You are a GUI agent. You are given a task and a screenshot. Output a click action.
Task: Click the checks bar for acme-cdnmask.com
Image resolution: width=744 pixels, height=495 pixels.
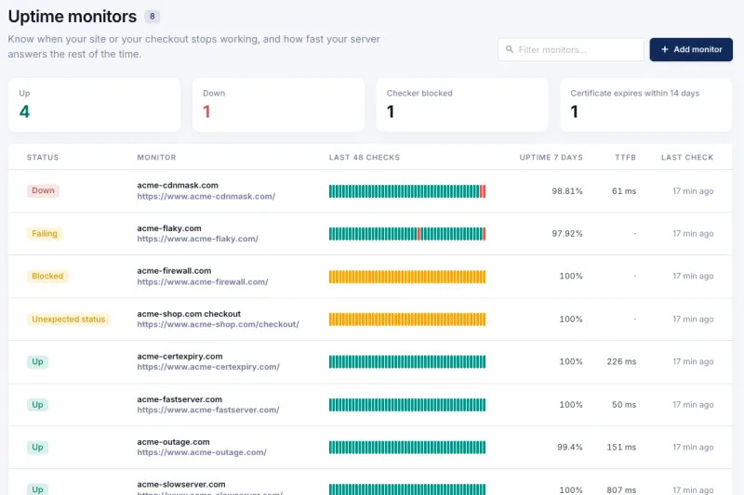(407, 191)
